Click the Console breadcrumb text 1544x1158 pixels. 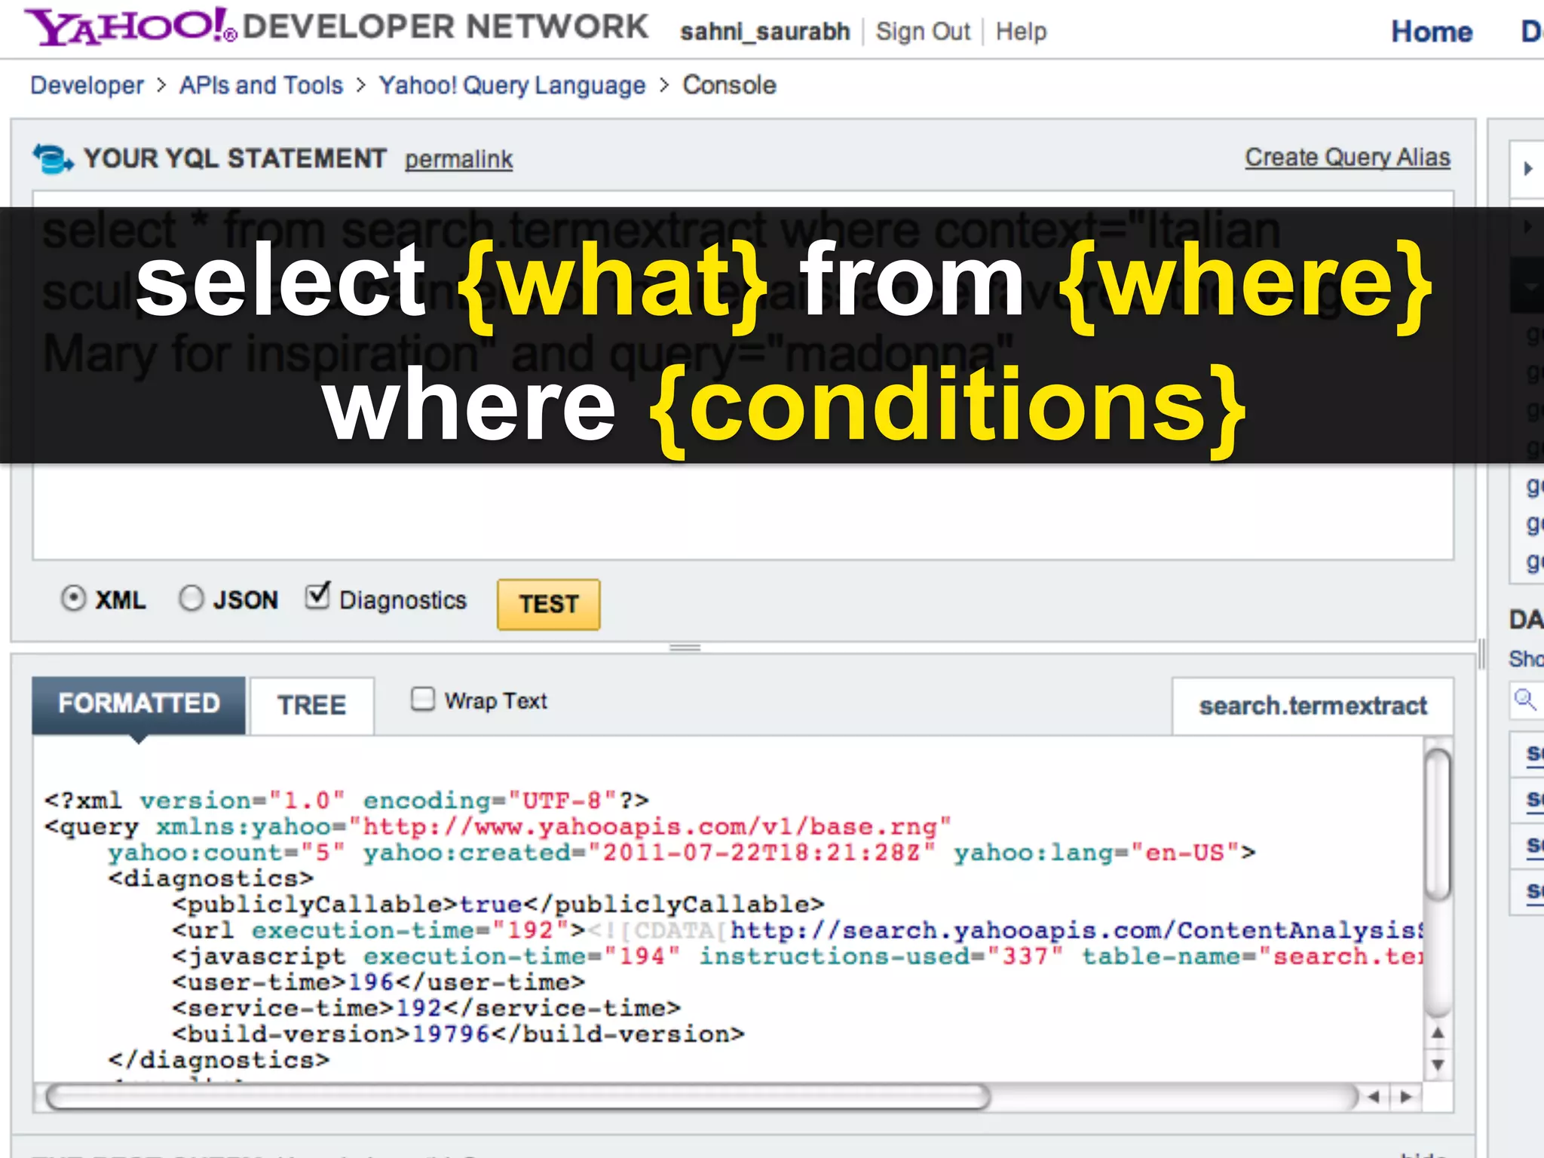click(x=729, y=85)
